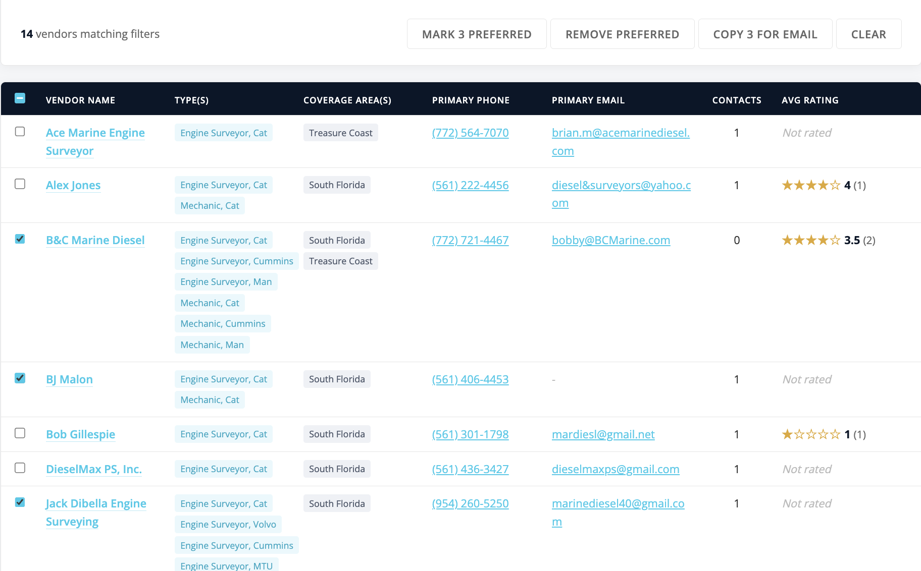Click the Coverage Area(s) column header
The height and width of the screenshot is (571, 921).
pos(347,100)
